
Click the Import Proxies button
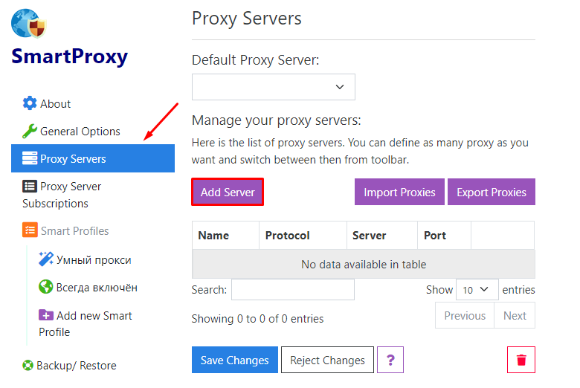(399, 192)
